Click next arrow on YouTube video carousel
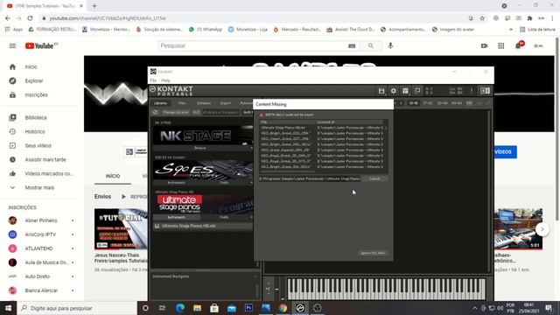560x315 pixels. 542,229
